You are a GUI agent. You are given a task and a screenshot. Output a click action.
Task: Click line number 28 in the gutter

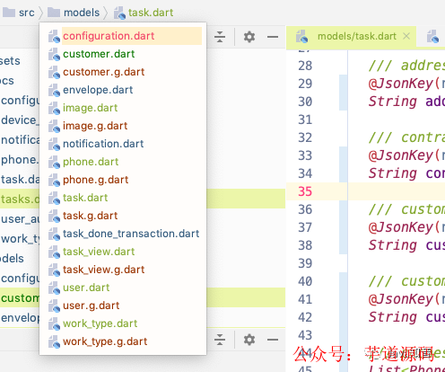point(305,66)
